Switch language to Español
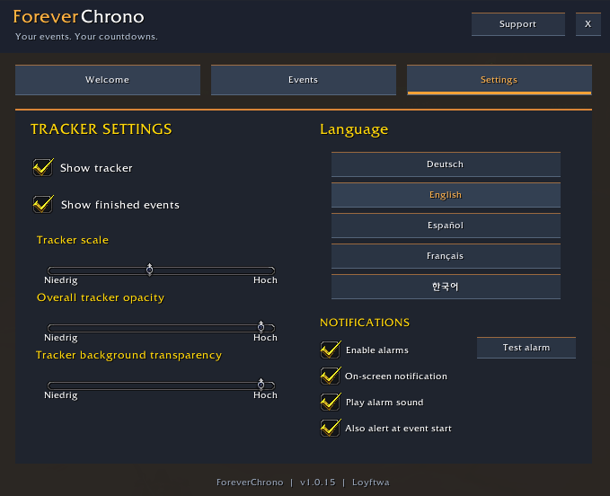Screen dimensions: 610x496 pos(446,226)
